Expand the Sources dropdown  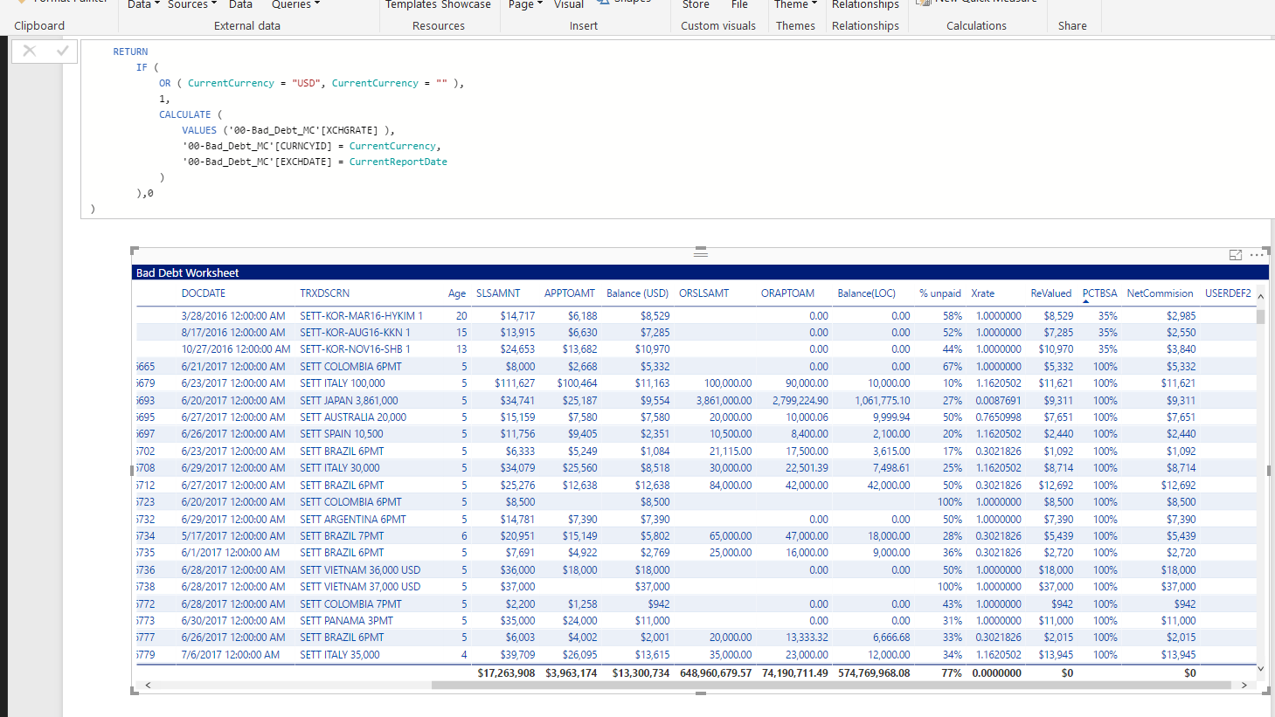click(x=191, y=4)
